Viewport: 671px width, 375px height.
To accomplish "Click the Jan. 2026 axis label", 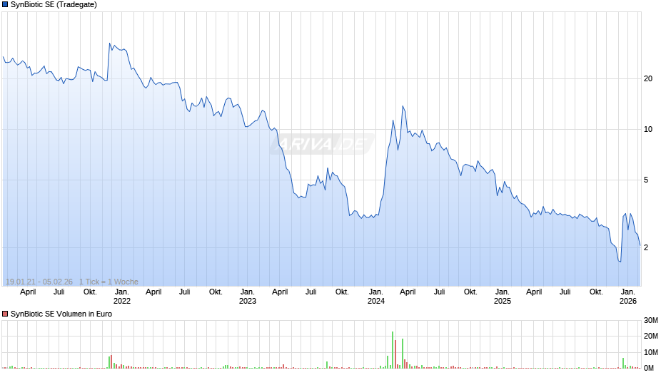I will [628, 297].
